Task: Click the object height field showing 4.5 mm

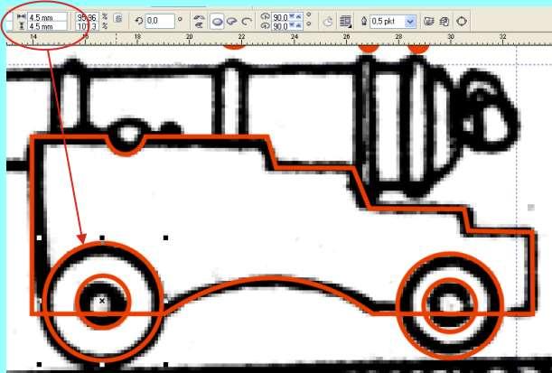Action: click(45, 26)
